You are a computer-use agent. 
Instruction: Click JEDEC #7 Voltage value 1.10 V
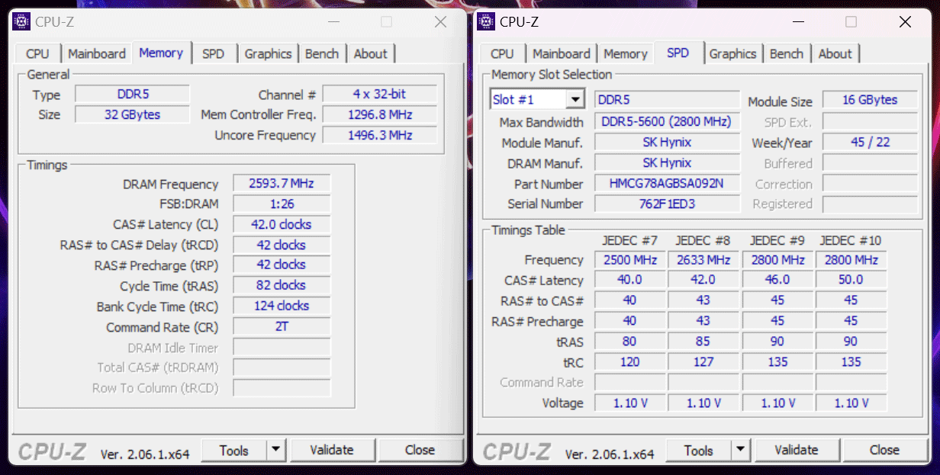click(x=630, y=403)
